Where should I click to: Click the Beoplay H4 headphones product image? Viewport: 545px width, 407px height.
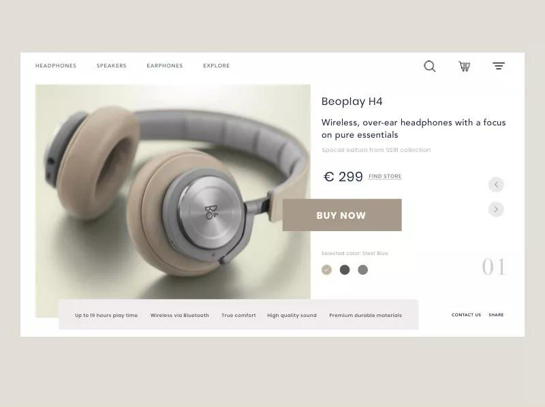point(173,192)
